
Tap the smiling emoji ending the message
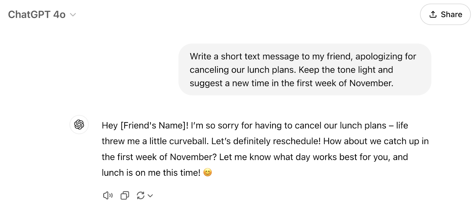[208, 173]
